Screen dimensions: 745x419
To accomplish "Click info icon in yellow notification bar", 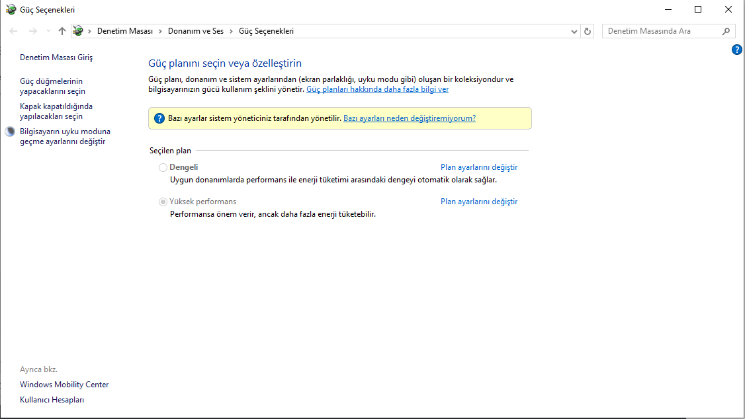I will 159,119.
